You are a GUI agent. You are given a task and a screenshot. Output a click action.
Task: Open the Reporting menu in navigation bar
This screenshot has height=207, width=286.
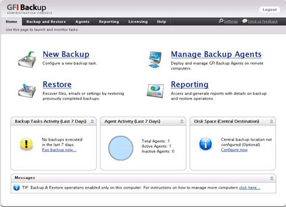pos(109,21)
